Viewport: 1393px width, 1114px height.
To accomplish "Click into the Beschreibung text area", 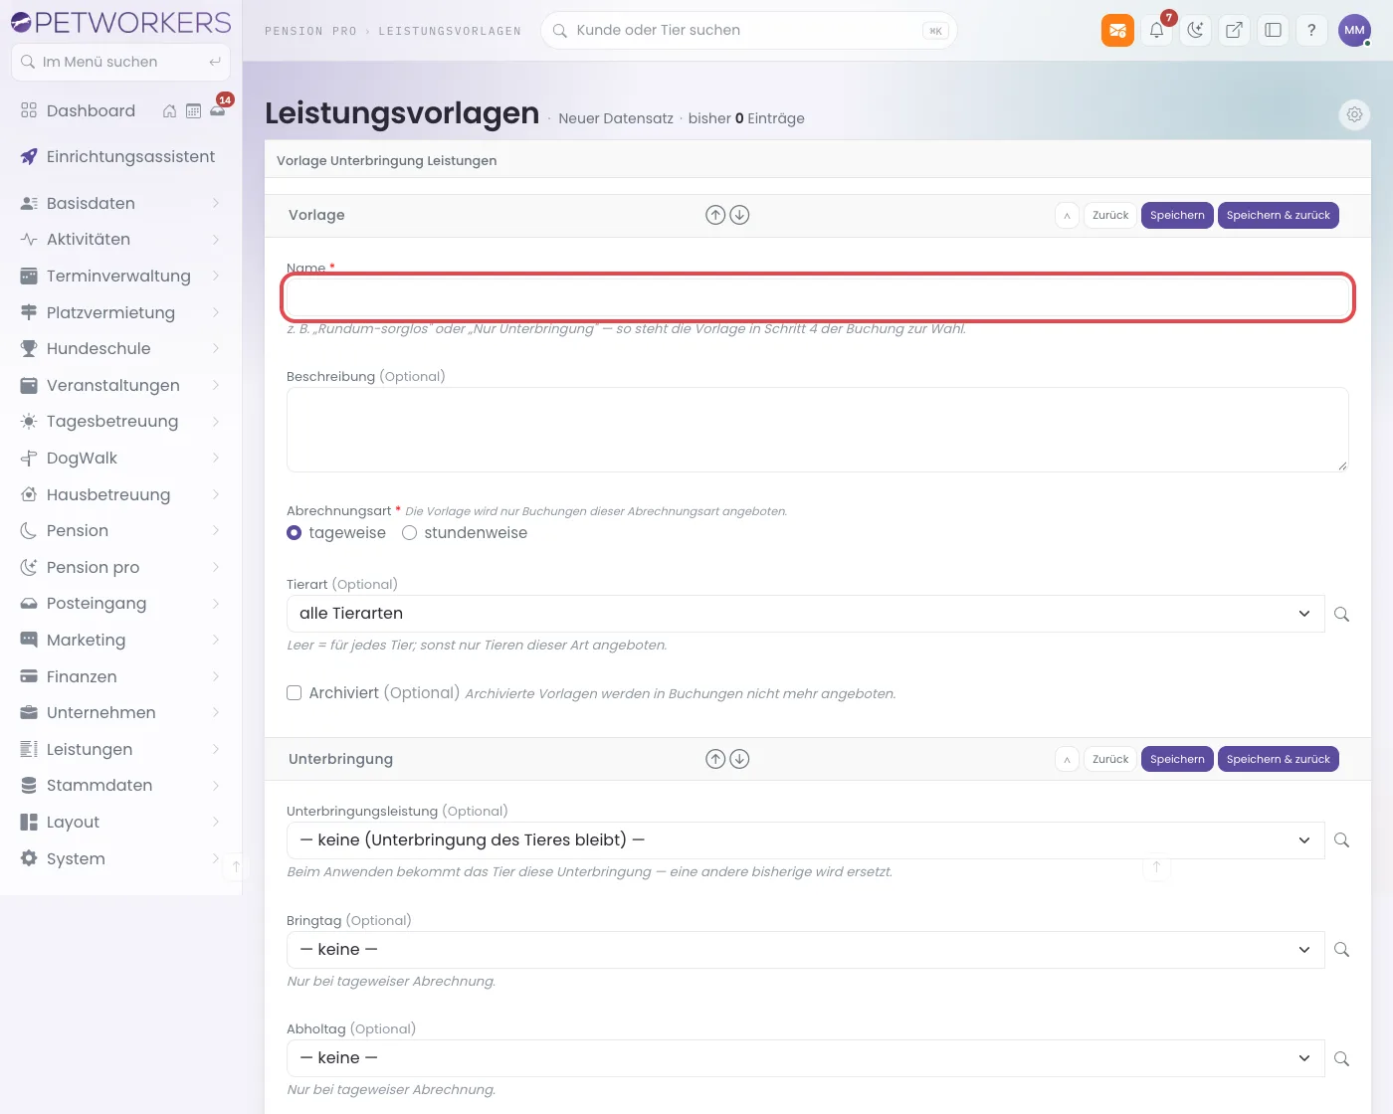I will point(818,430).
